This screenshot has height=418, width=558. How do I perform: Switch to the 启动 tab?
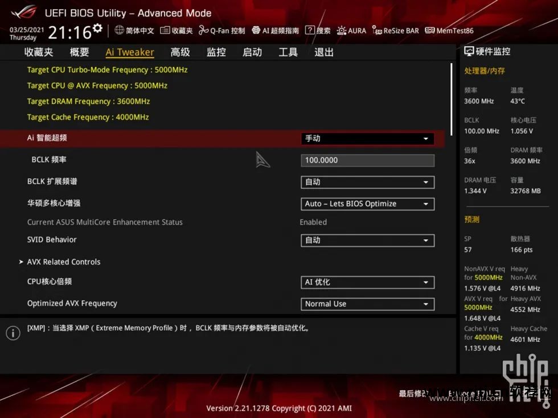(252, 52)
